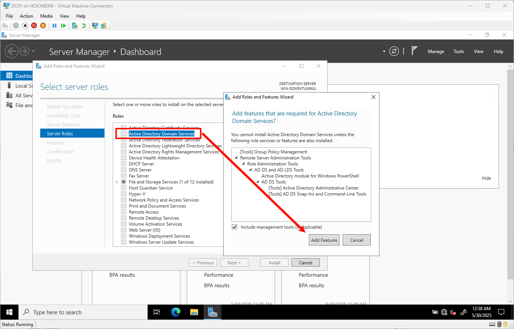Expand File and Storage Services role
514x329 pixels.
click(117, 182)
